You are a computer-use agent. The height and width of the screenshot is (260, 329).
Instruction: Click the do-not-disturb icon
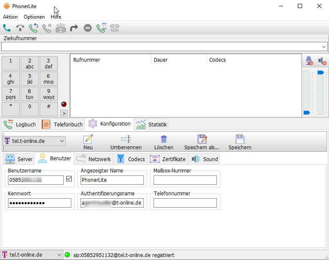(x=87, y=28)
